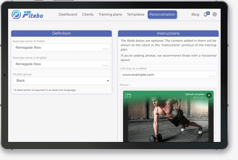Expand the Muscle group dropdown showing Back
Screen dimensions: 238x160
(61, 81)
